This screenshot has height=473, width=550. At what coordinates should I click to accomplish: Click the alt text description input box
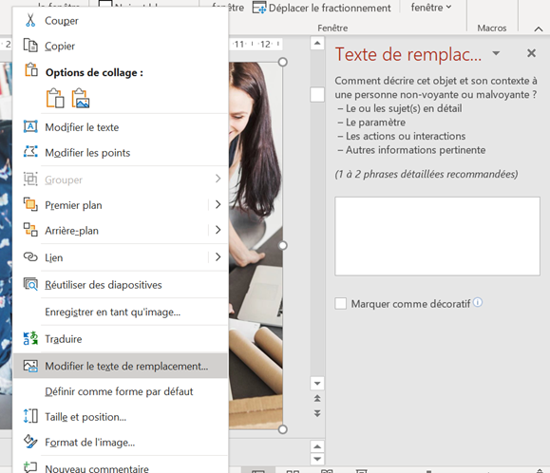[x=437, y=236]
